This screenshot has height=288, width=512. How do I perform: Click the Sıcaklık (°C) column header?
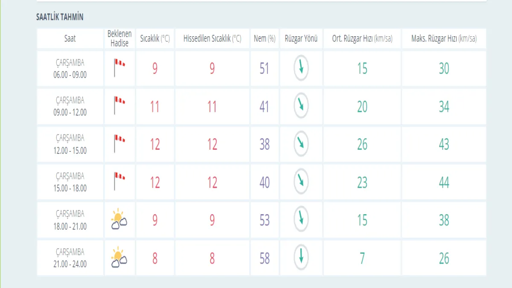pos(155,38)
